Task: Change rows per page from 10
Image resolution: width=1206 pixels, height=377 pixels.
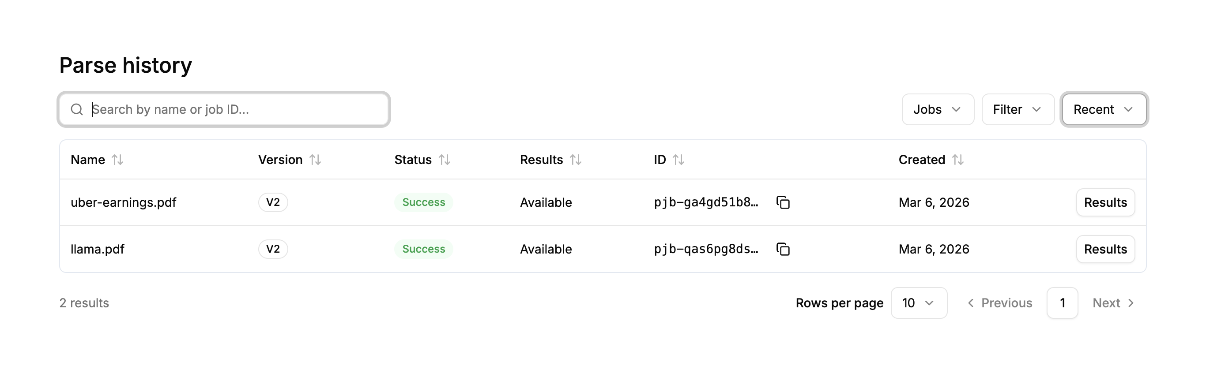Action: pos(919,303)
